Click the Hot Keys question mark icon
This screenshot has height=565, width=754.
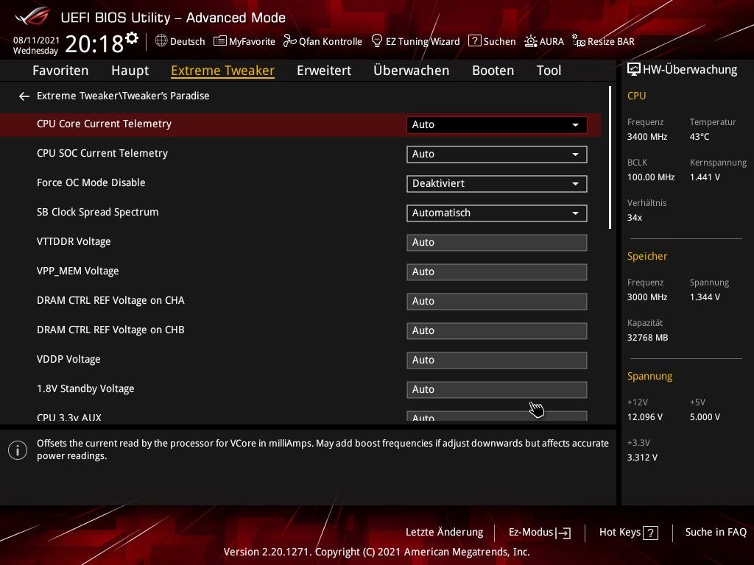[650, 533]
